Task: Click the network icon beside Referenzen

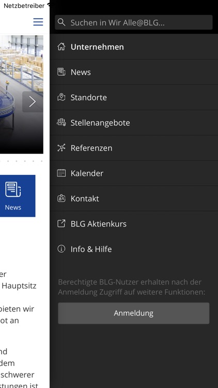Action: pyautogui.click(x=61, y=148)
